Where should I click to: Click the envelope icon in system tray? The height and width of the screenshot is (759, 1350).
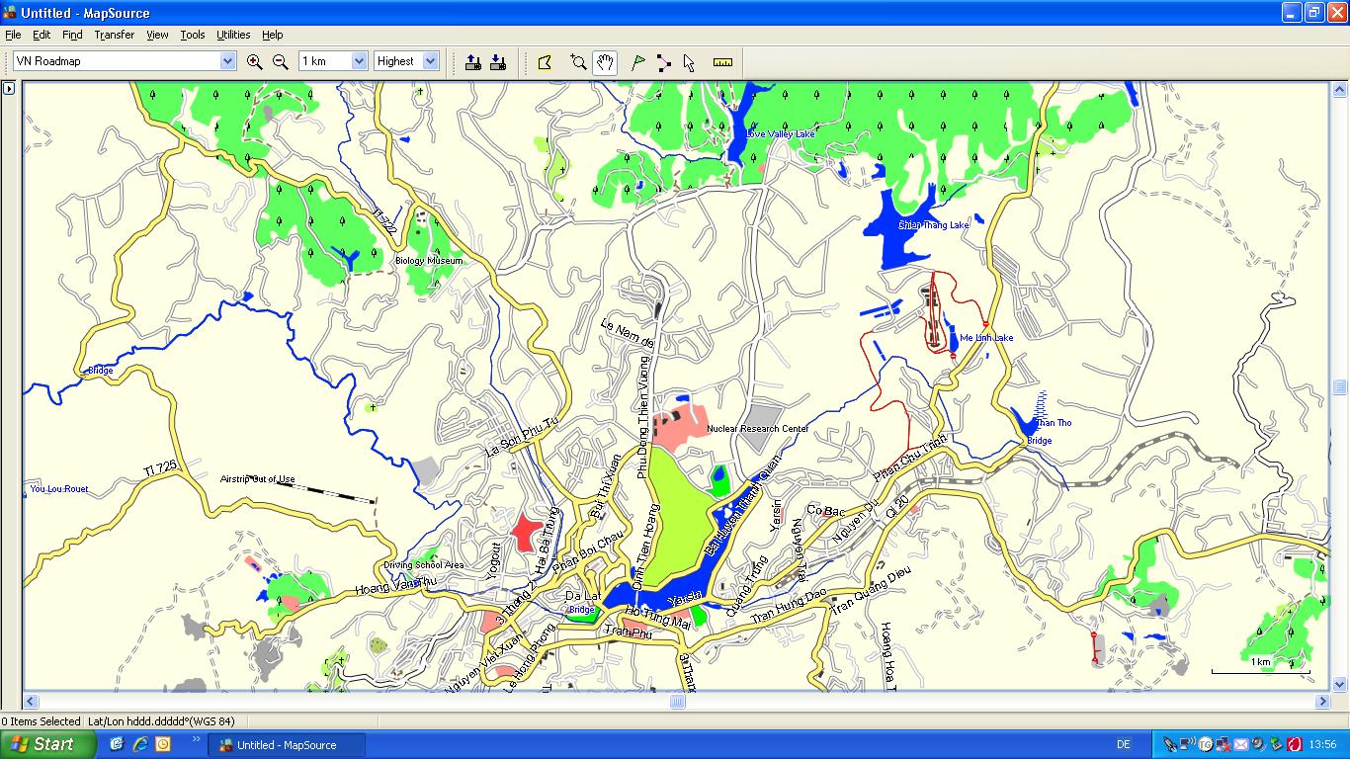1241,744
